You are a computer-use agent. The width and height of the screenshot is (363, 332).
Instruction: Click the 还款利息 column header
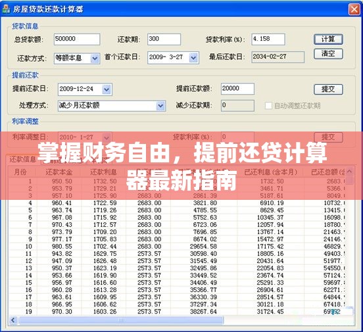(x=103, y=172)
